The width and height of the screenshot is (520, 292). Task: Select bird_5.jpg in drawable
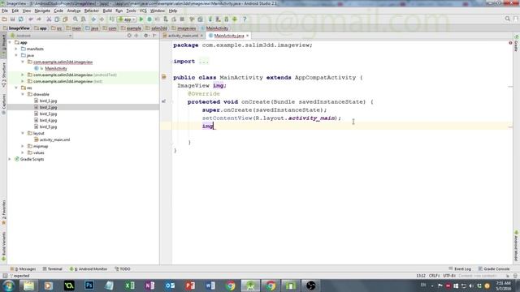pyautogui.click(x=48, y=127)
